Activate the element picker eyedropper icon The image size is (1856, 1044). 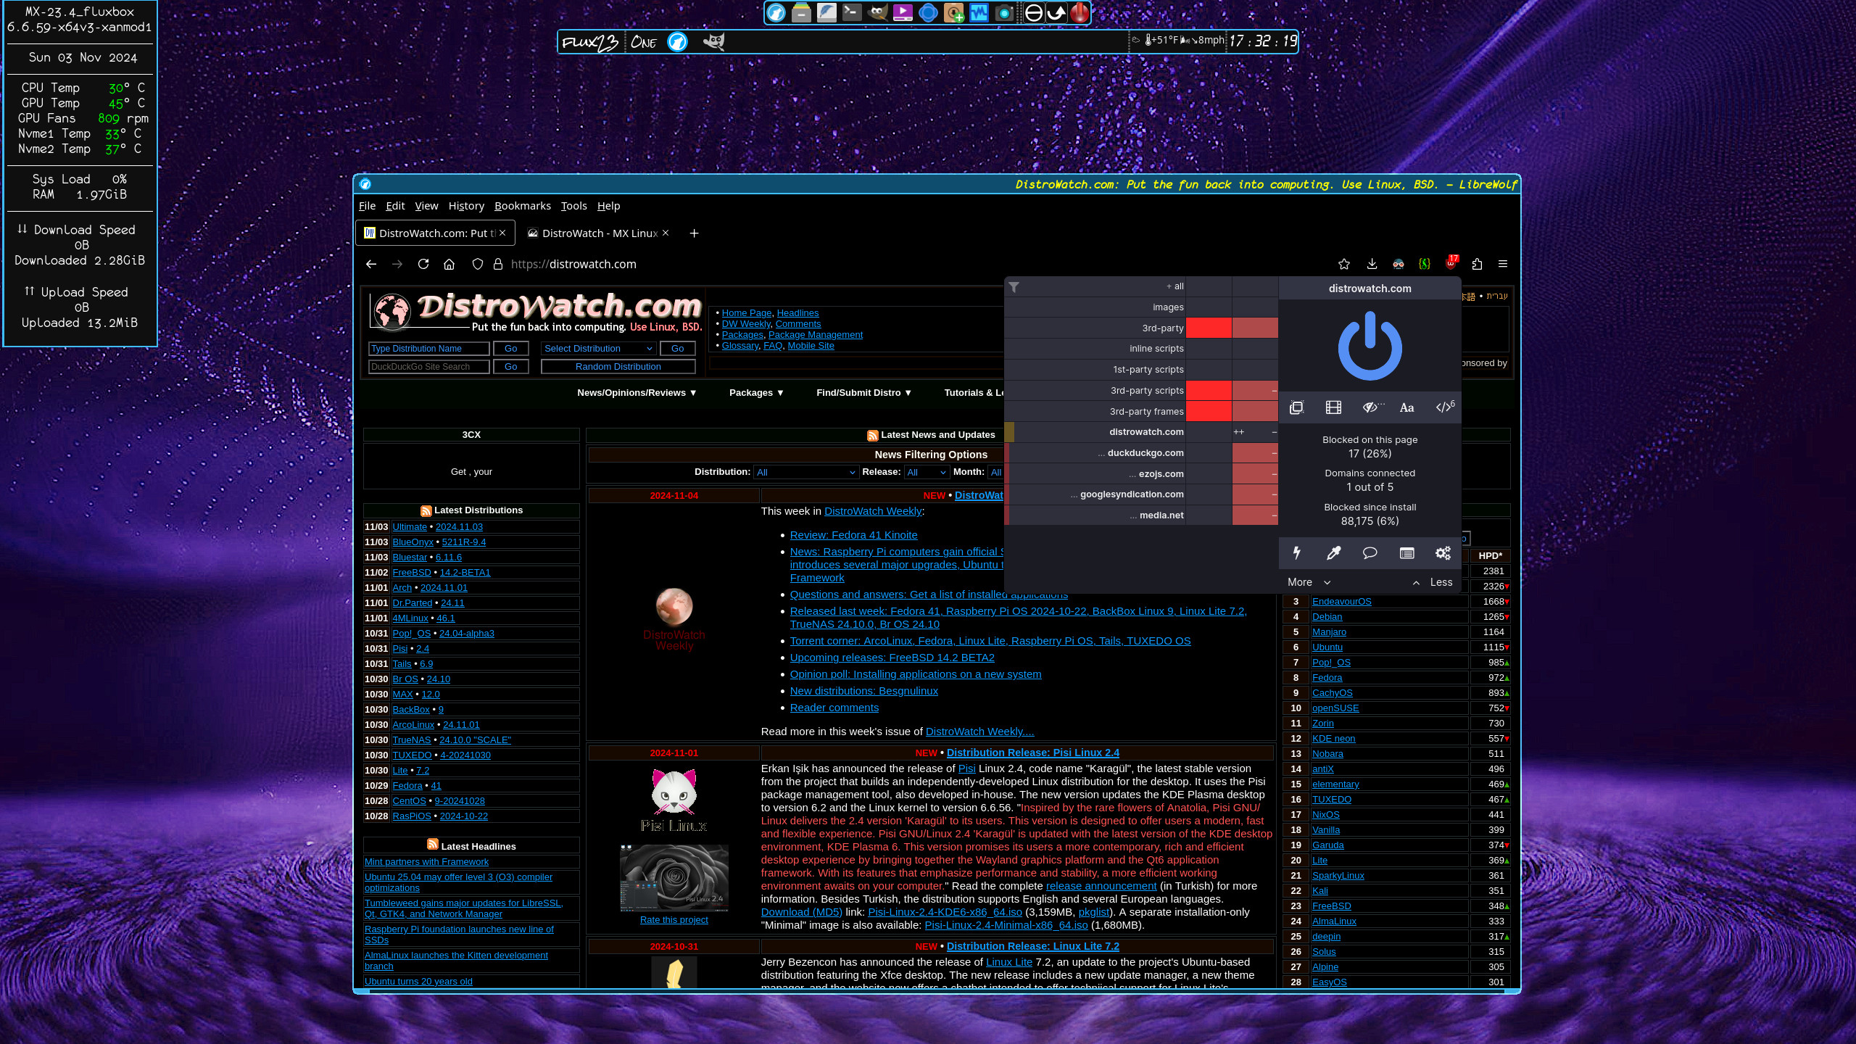(1333, 553)
